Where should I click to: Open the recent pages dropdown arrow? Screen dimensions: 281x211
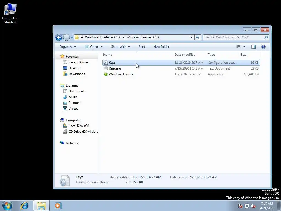(72, 38)
